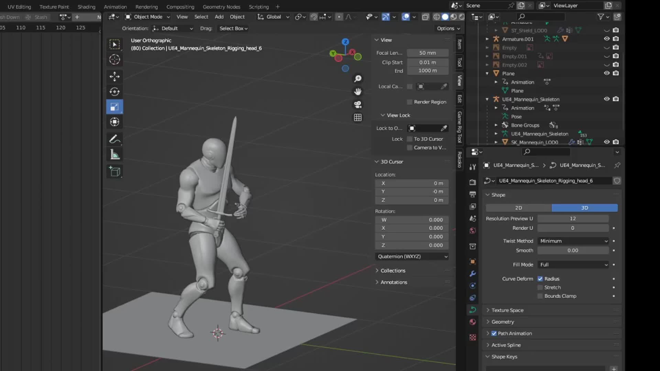Screen dimensions: 660x371
Task: Open the Geometry Nodes workspace tab
Action: 221,7
